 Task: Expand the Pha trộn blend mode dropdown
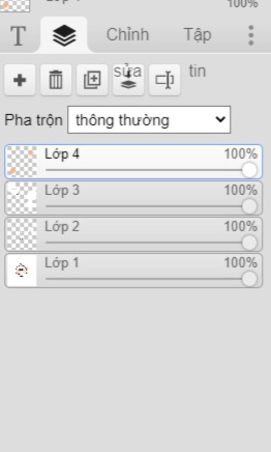click(149, 120)
